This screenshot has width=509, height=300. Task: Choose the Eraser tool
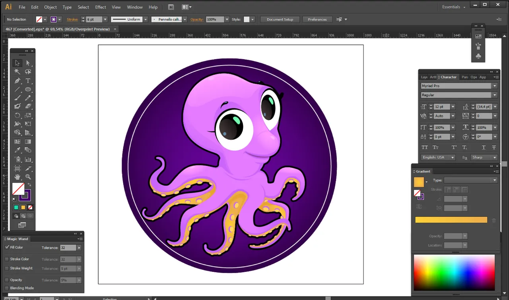(28, 106)
